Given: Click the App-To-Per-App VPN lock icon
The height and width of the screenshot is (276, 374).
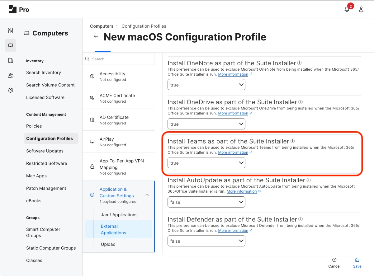Looking at the screenshot, I should point(92,167).
